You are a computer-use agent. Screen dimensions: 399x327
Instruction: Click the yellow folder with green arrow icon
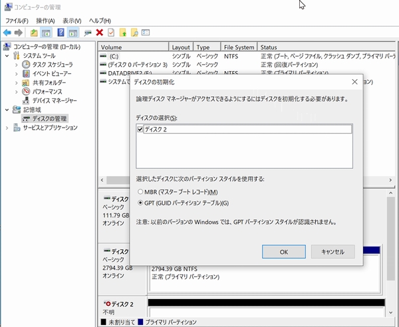tap(123, 33)
